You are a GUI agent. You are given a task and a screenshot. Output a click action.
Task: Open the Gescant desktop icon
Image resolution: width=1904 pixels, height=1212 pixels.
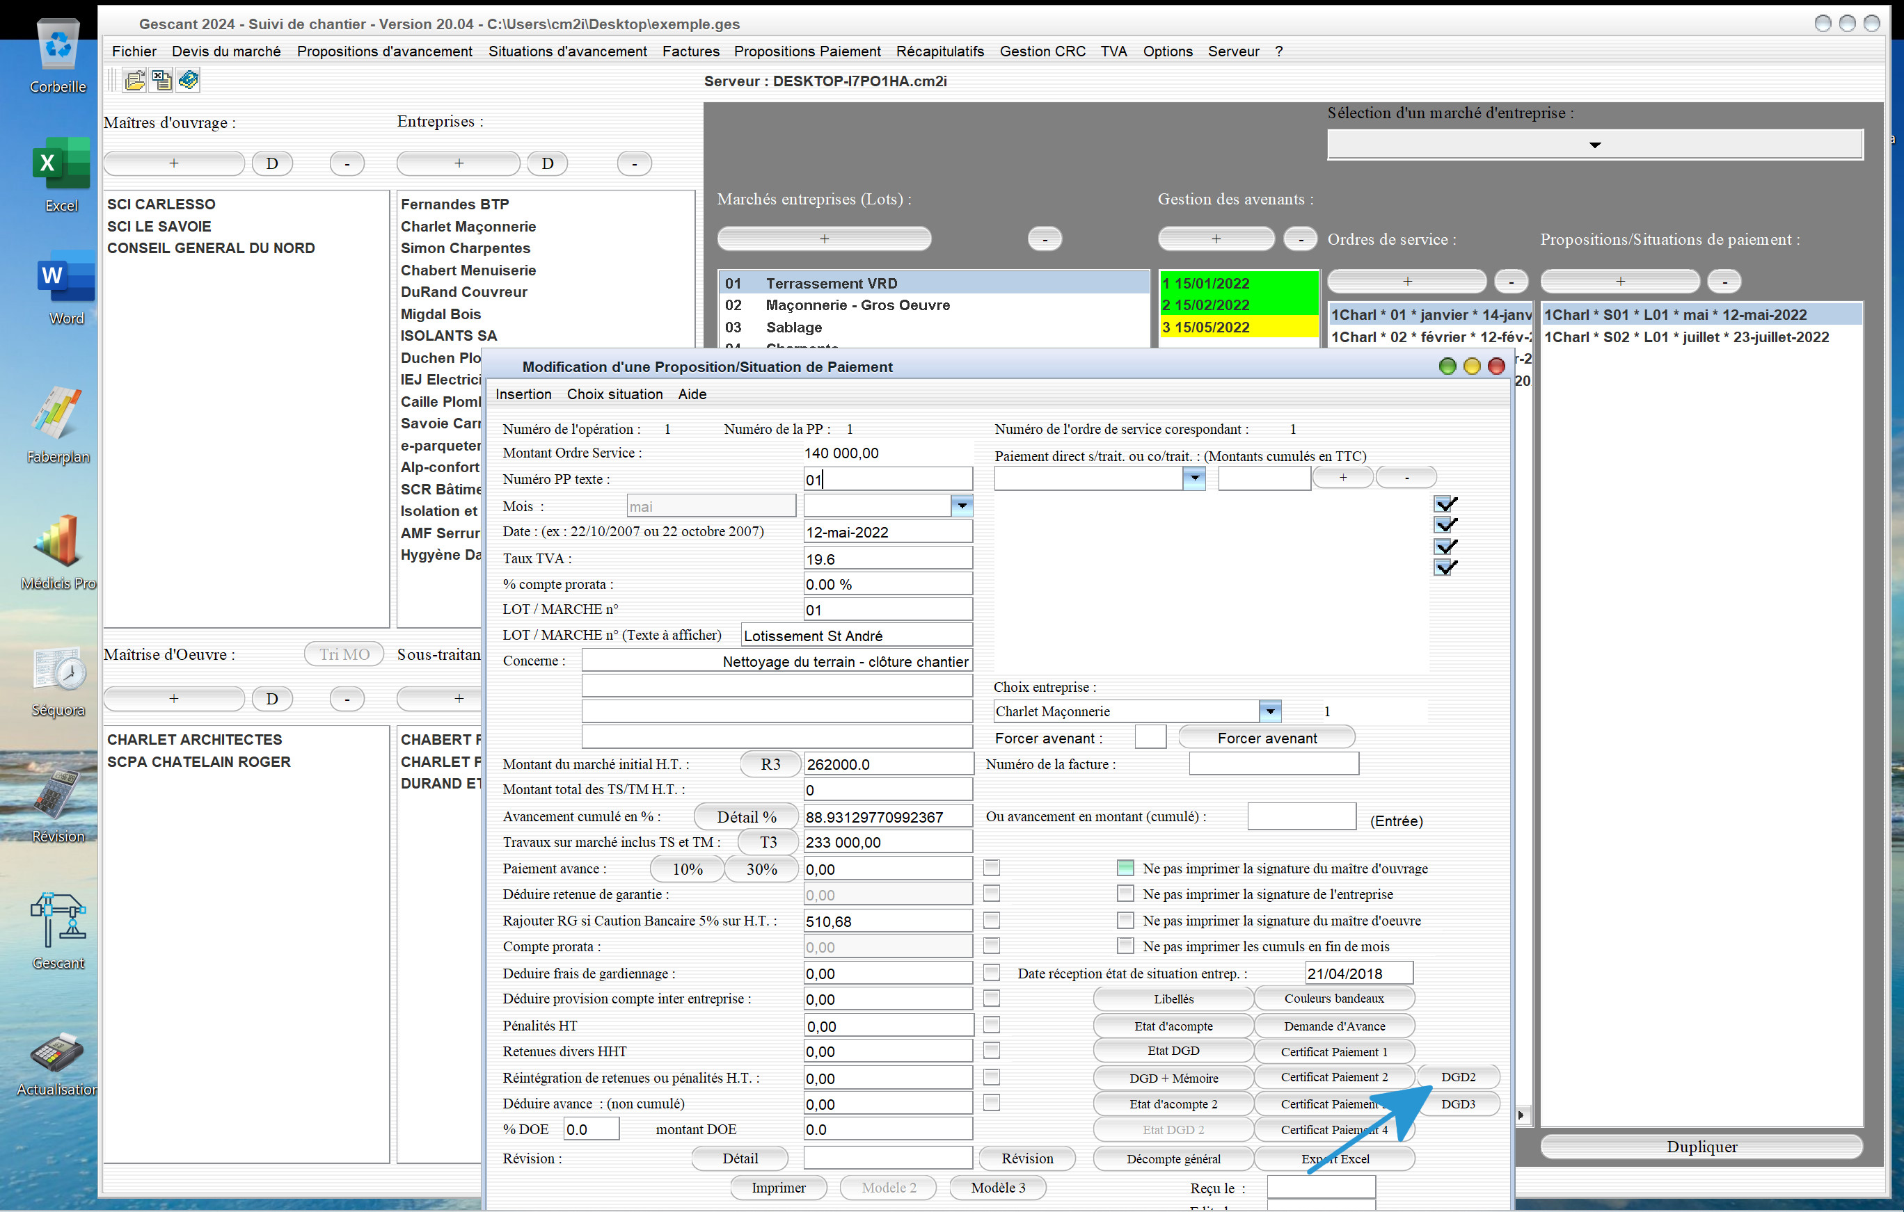[x=58, y=932]
